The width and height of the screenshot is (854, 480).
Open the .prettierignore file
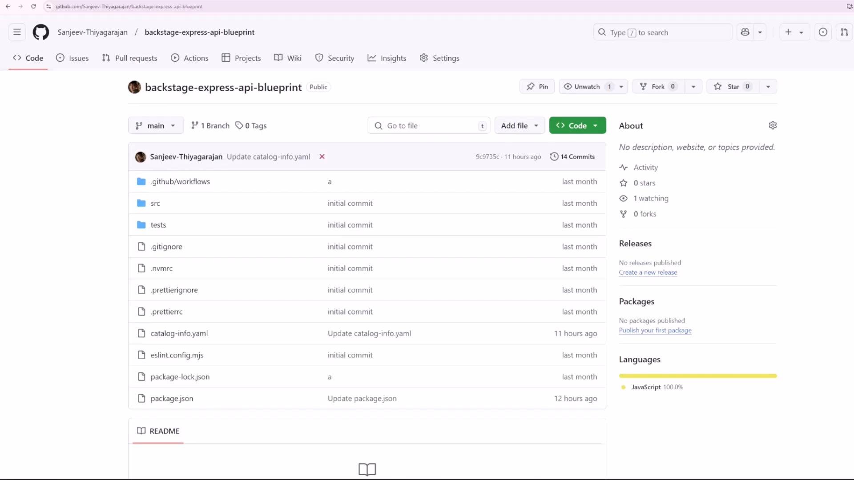(x=174, y=290)
